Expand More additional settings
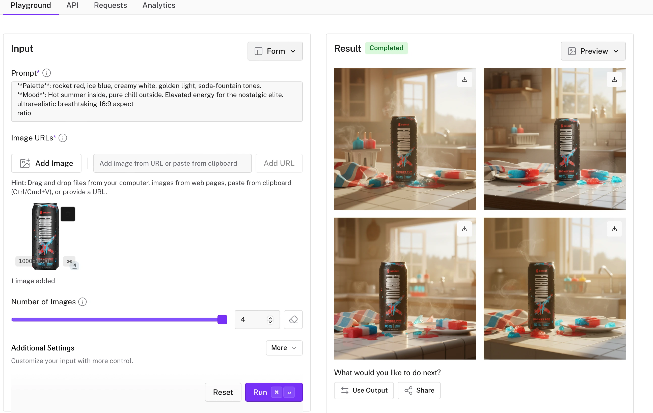653x413 pixels. point(284,348)
